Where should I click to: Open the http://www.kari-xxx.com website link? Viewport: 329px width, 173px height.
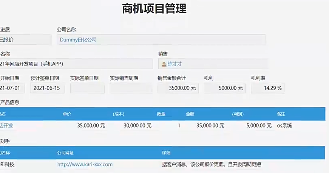(85, 164)
